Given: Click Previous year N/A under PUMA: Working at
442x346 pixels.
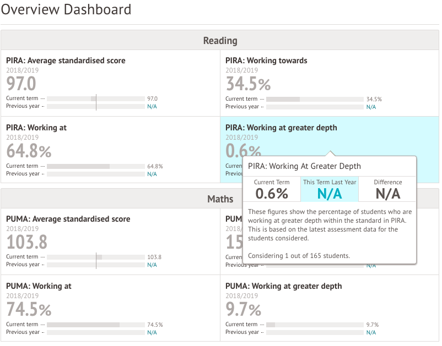Looking at the screenshot, I should [x=152, y=332].
